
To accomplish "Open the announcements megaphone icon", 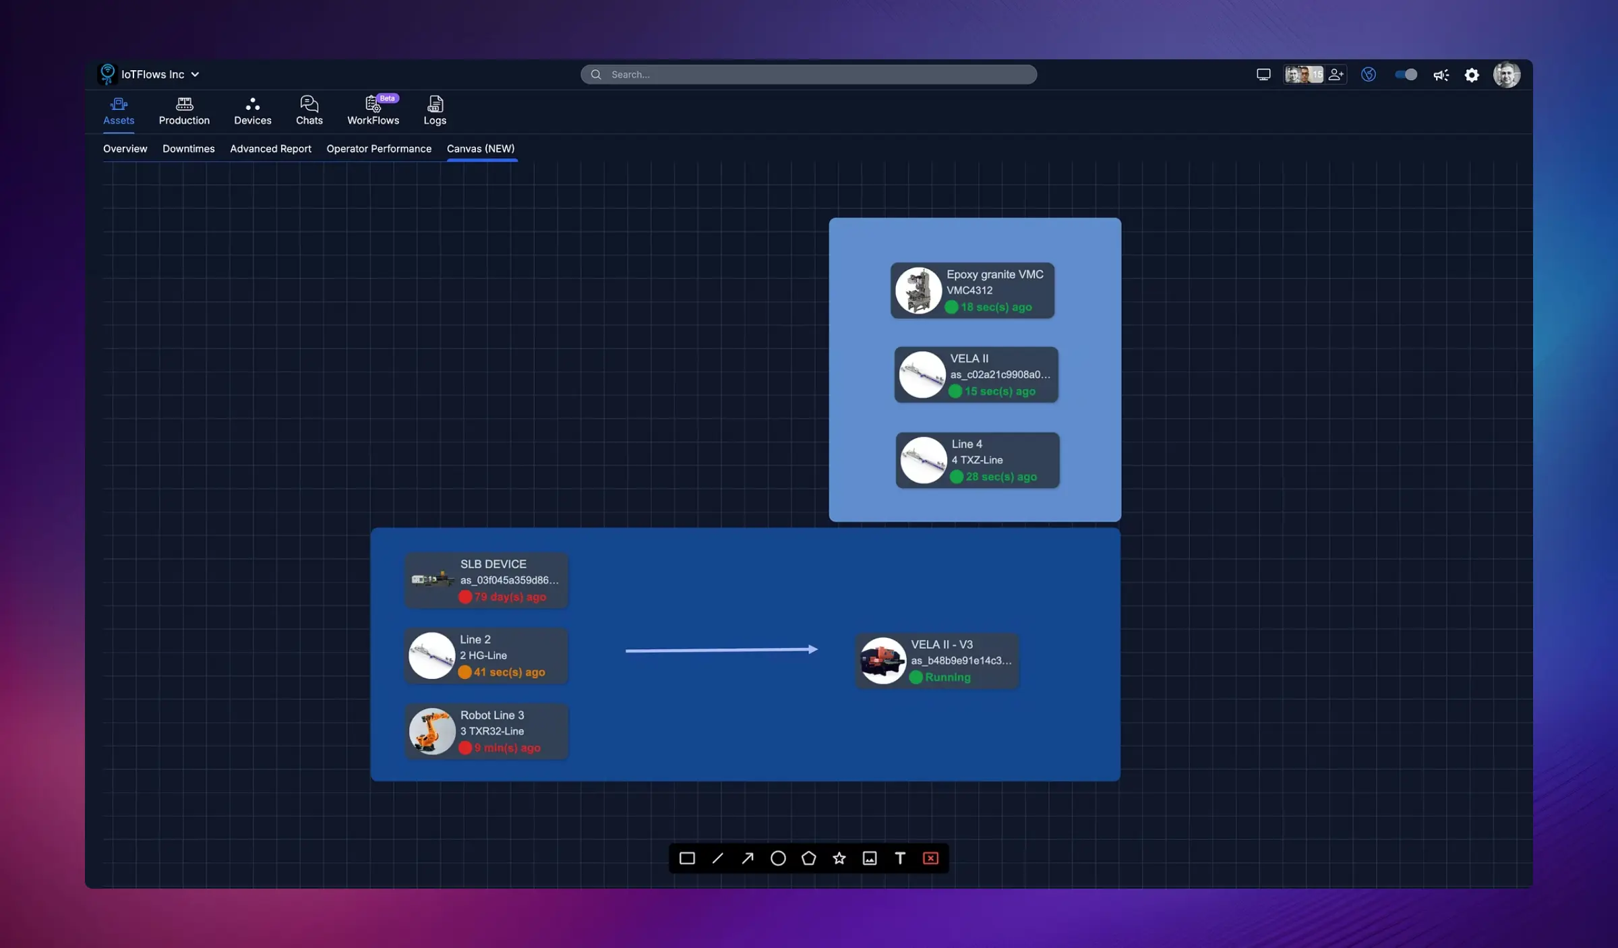I will 1441,74.
